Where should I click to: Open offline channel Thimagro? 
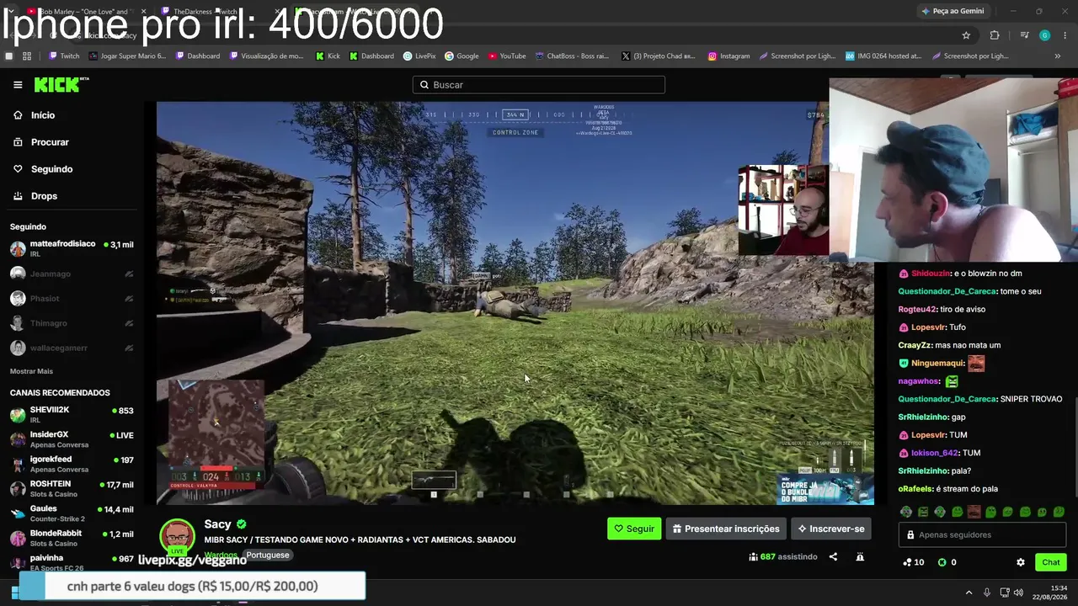72,323
